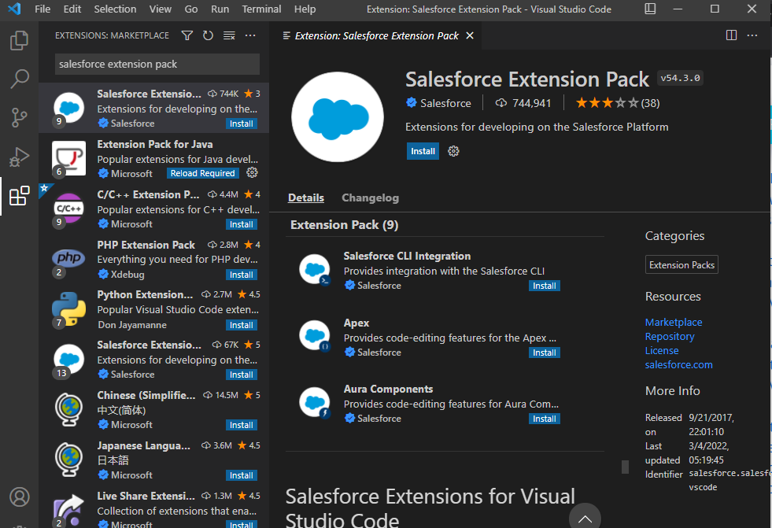Click the Apex extension icon
Image resolution: width=772 pixels, height=528 pixels.
pyautogui.click(x=315, y=335)
